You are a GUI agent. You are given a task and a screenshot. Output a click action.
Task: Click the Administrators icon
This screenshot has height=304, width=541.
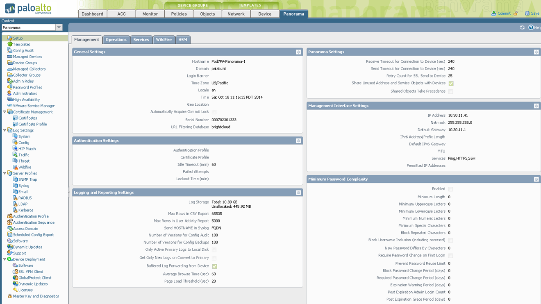[9, 93]
